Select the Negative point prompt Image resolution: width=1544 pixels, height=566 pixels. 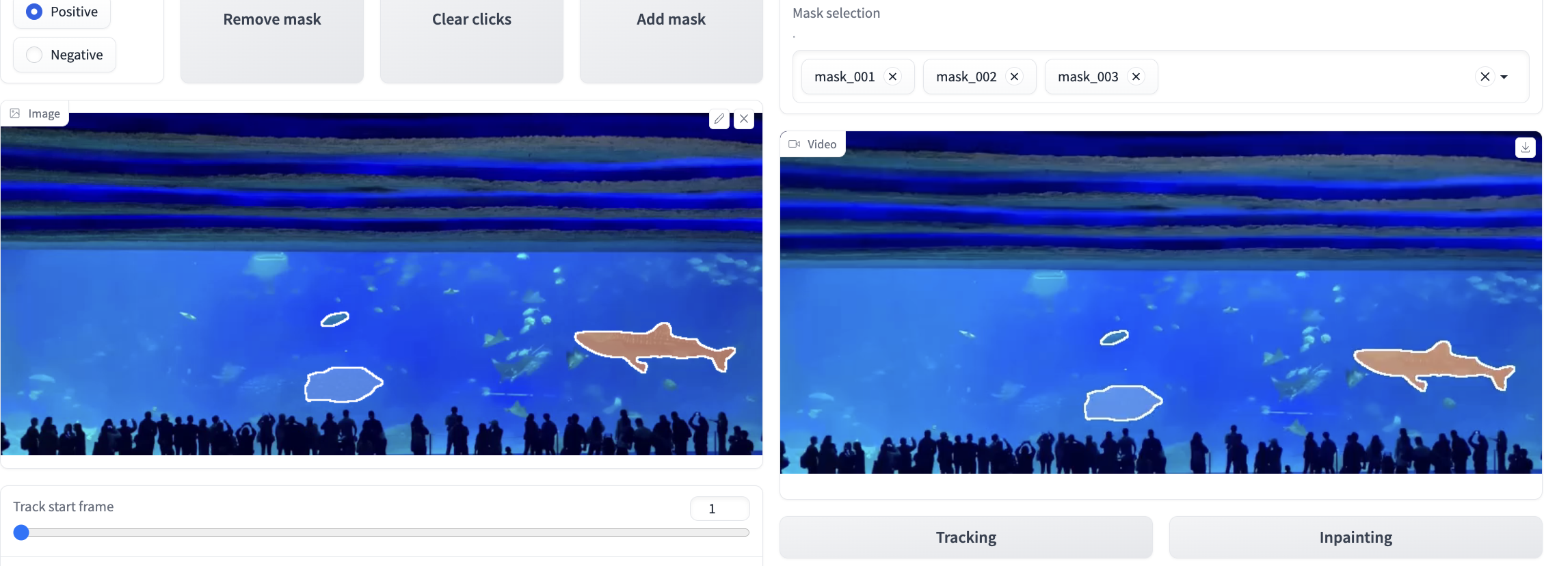click(34, 55)
